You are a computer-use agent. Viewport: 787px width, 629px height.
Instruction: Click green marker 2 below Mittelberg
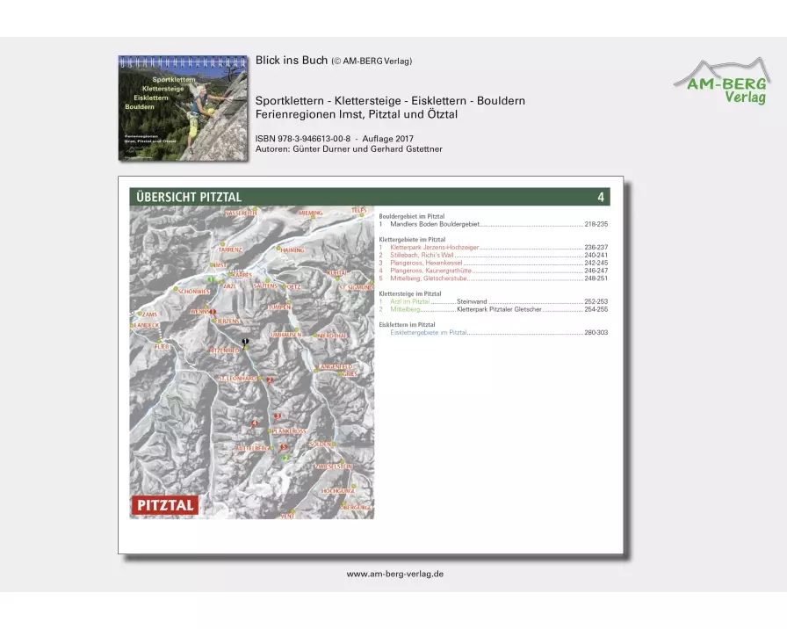pyautogui.click(x=285, y=458)
